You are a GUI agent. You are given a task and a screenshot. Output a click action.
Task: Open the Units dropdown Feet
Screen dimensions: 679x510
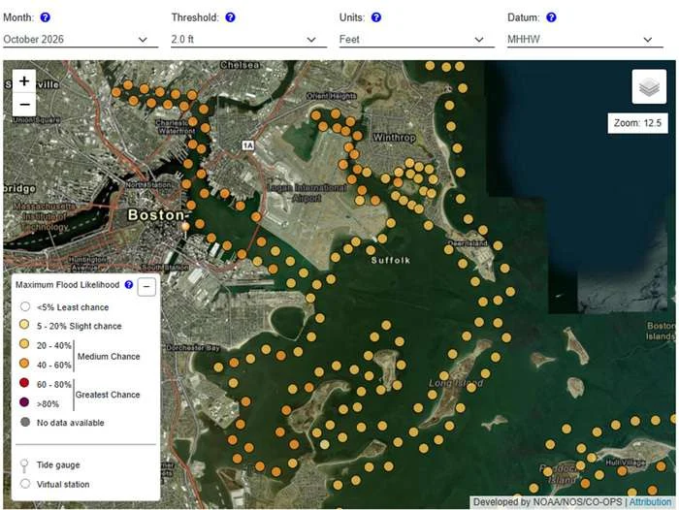[x=416, y=40]
